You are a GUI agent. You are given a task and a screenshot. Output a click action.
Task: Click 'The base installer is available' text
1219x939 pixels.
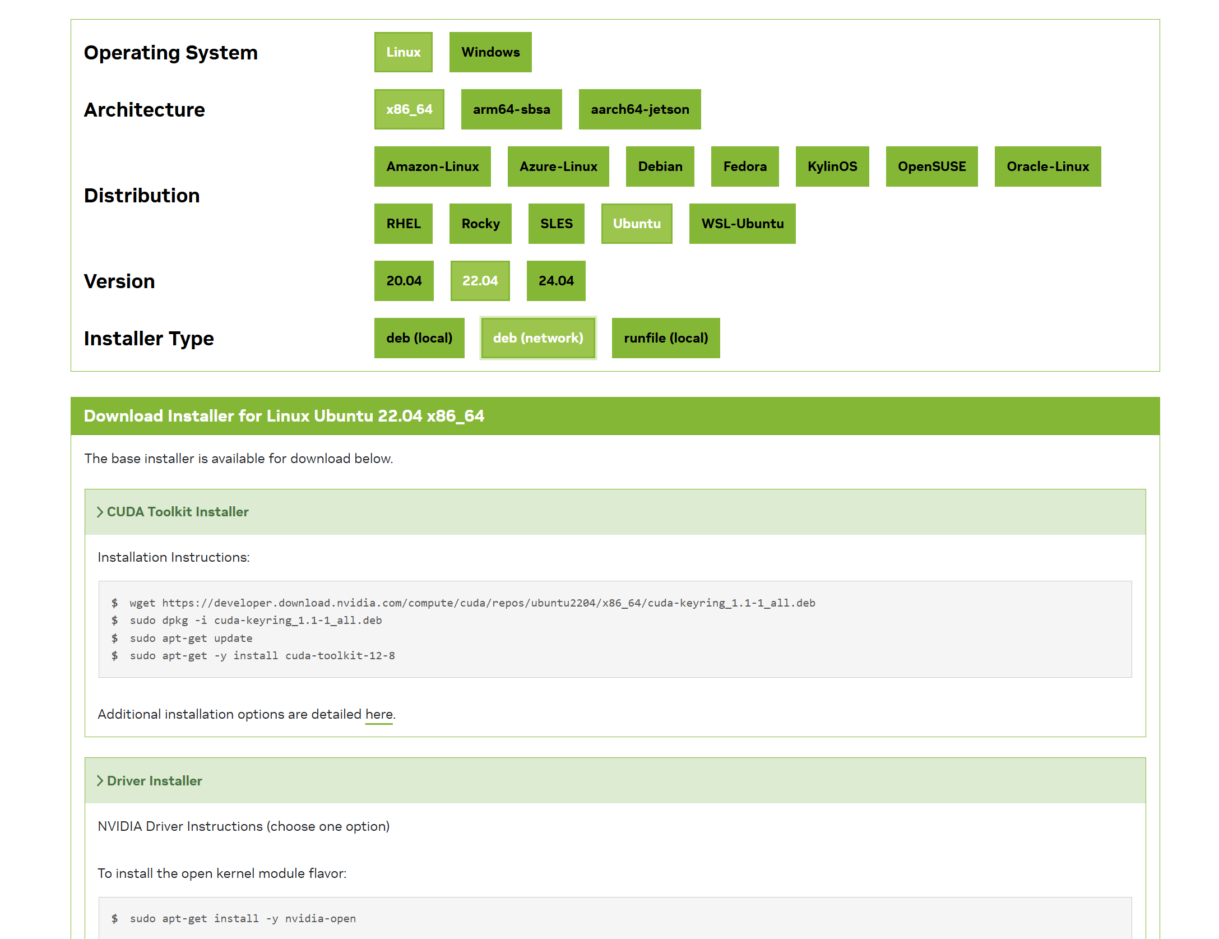238,459
